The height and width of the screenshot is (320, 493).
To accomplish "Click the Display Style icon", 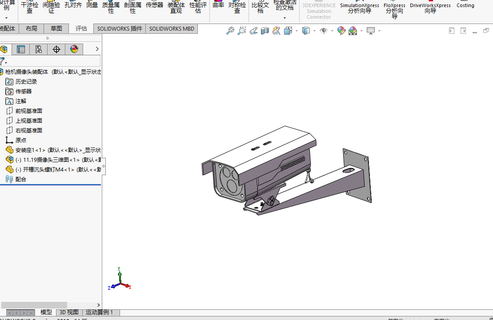I will click(x=306, y=31).
